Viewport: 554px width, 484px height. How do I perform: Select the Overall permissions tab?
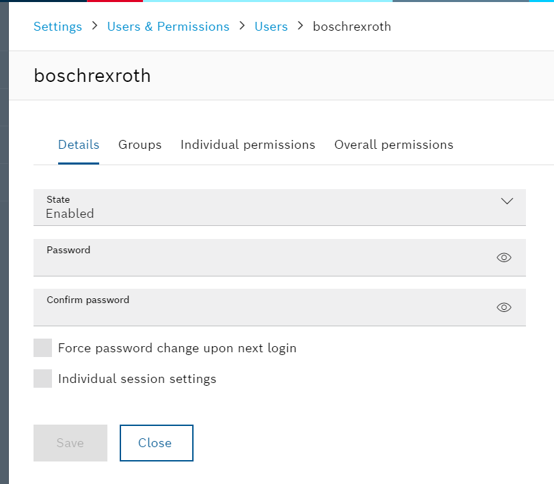[393, 145]
